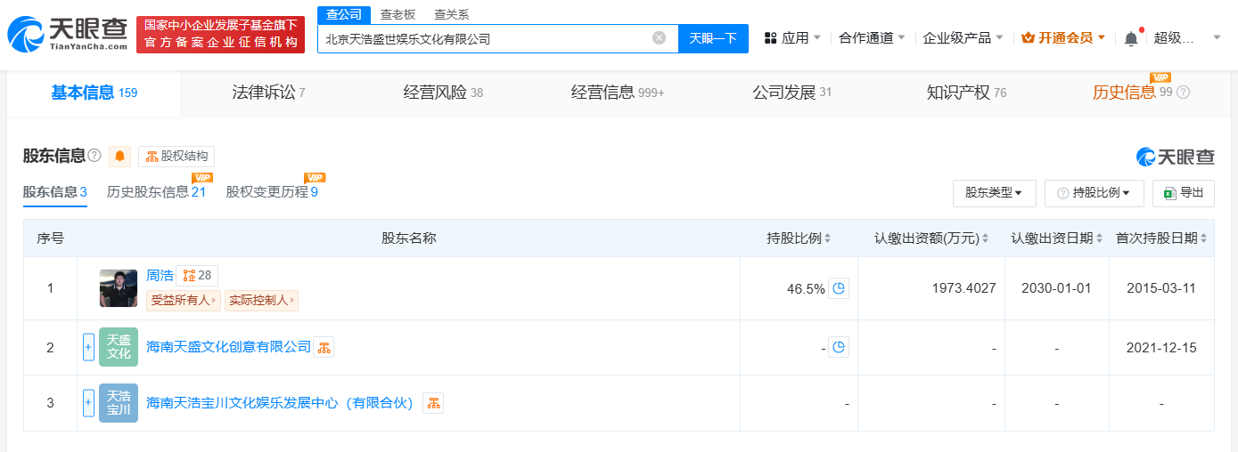This screenshot has width=1238, height=452.
Task: Expand the 海南天浩宝川 row with plus button
Action: [88, 403]
